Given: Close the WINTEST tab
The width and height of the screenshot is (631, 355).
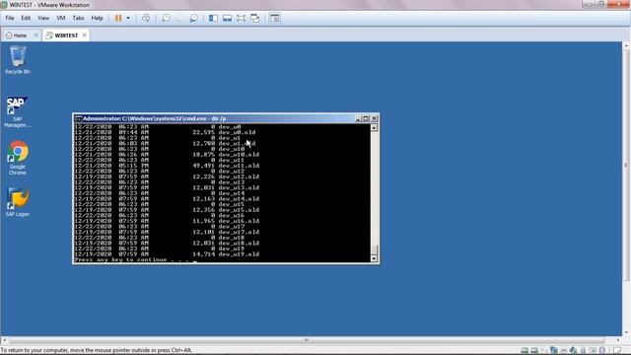Looking at the screenshot, I should tap(85, 35).
